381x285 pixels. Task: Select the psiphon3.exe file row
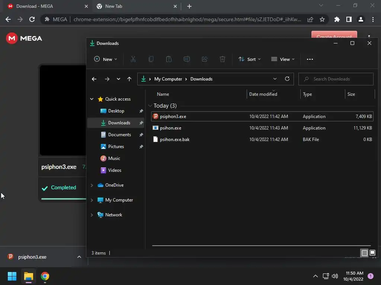point(262,116)
